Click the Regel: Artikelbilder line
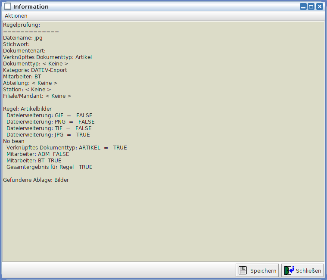 click(x=27, y=109)
